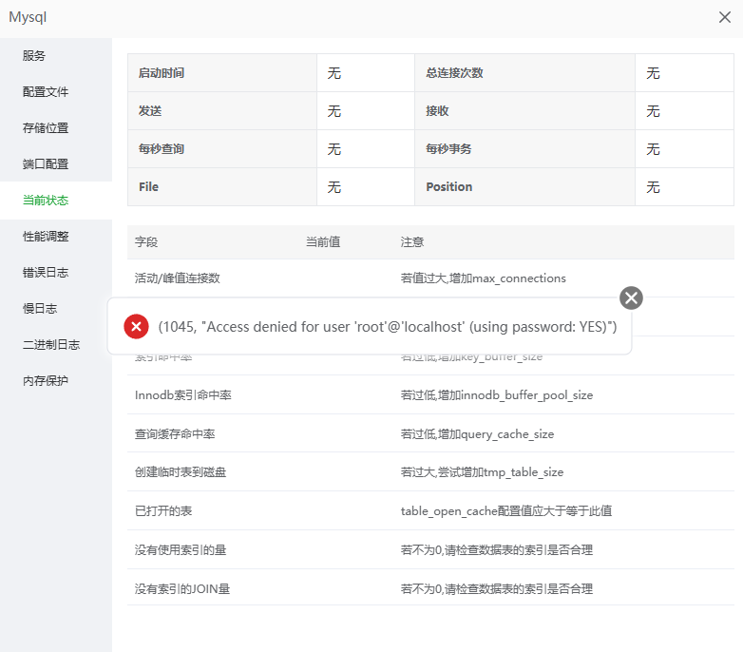View the 错误日志 tab
Image resolution: width=743 pixels, height=652 pixels.
click(46, 273)
